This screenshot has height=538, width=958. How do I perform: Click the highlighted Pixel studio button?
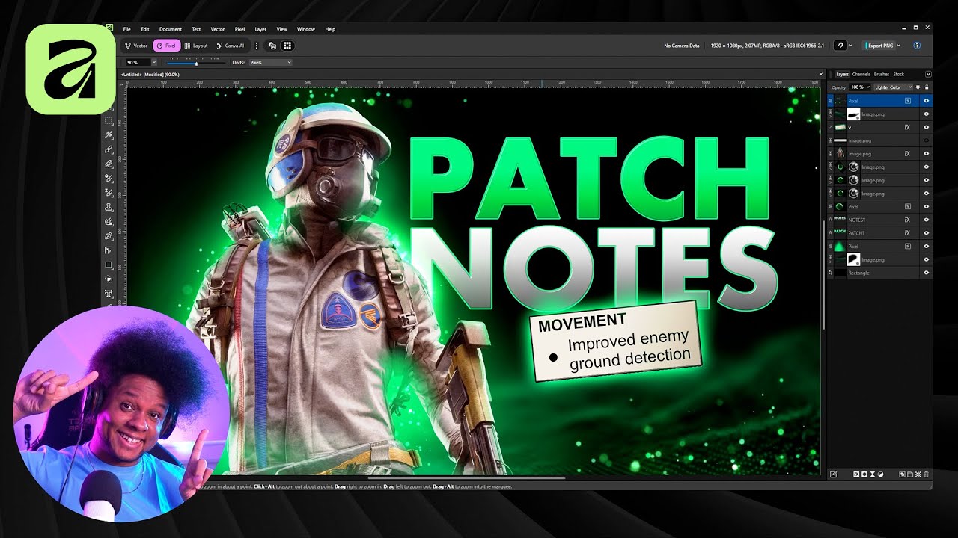point(166,46)
